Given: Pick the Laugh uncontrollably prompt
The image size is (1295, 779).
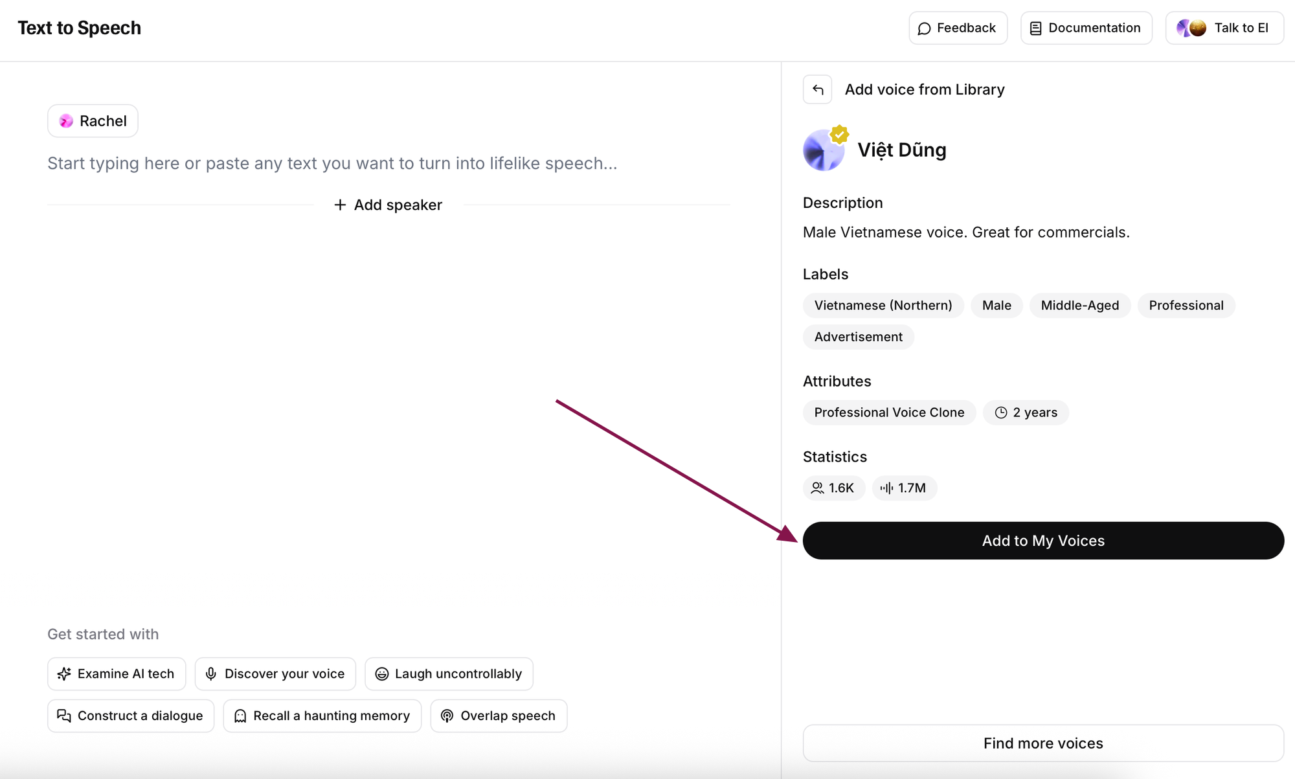Looking at the screenshot, I should (x=449, y=674).
